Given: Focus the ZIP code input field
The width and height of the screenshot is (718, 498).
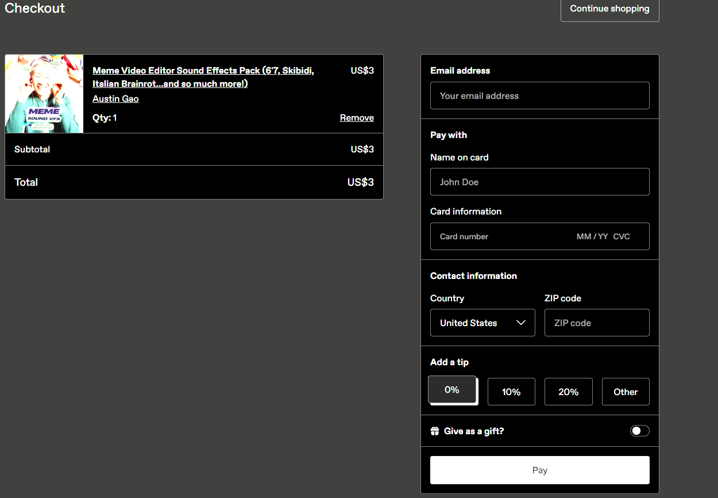Looking at the screenshot, I should (596, 323).
